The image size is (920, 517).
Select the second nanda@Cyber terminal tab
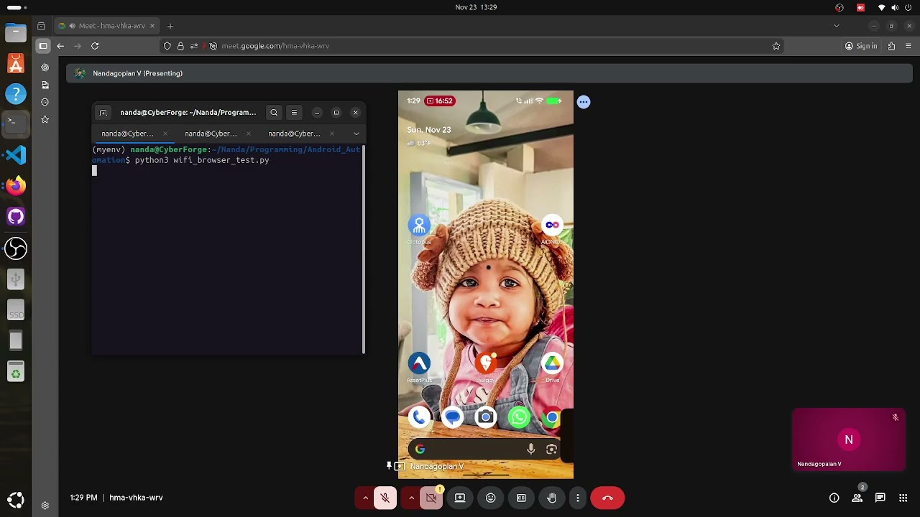(217, 134)
